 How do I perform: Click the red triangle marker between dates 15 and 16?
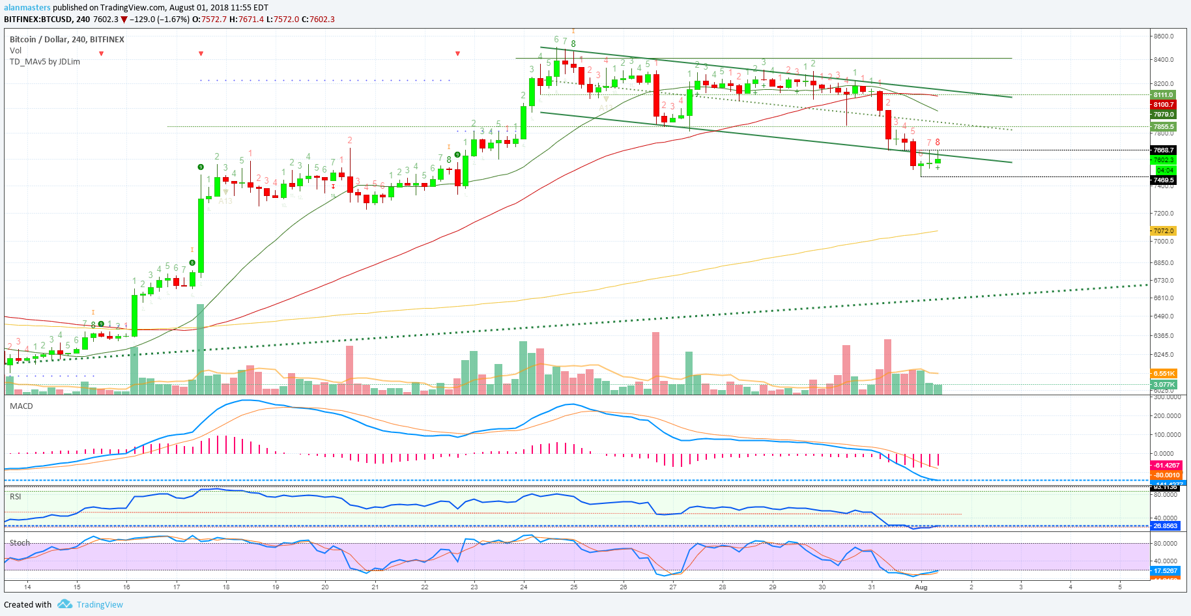click(102, 53)
